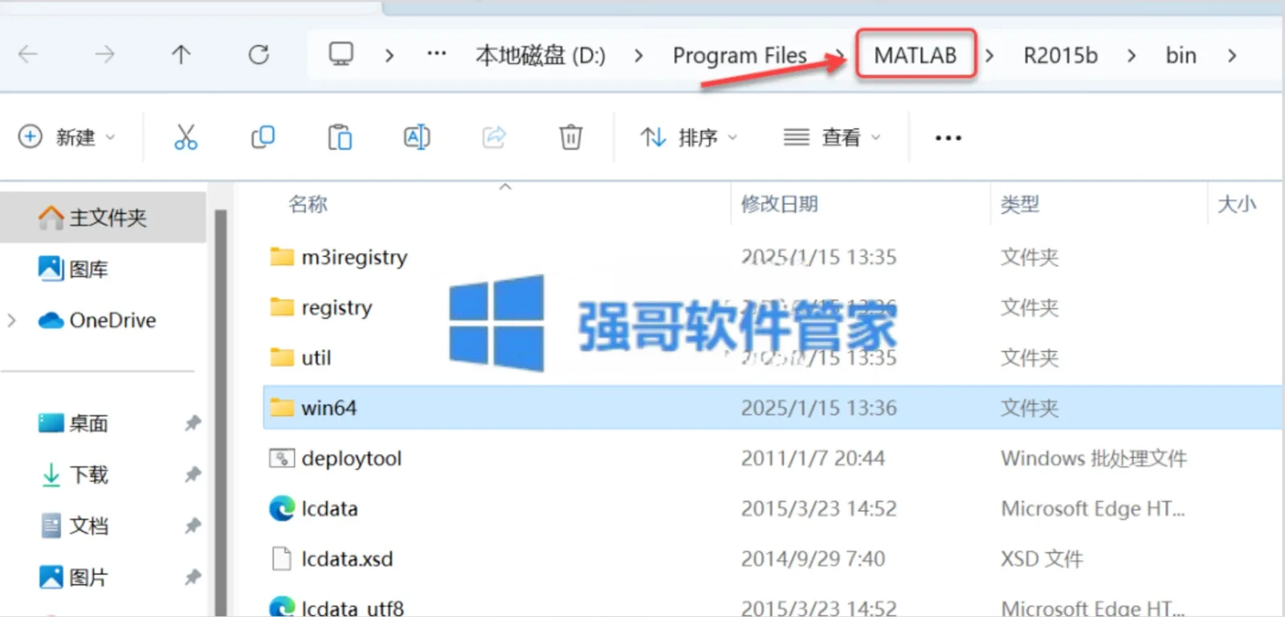This screenshot has width=1285, height=617.
Task: Select the deploytool batch file icon
Action: point(282,458)
